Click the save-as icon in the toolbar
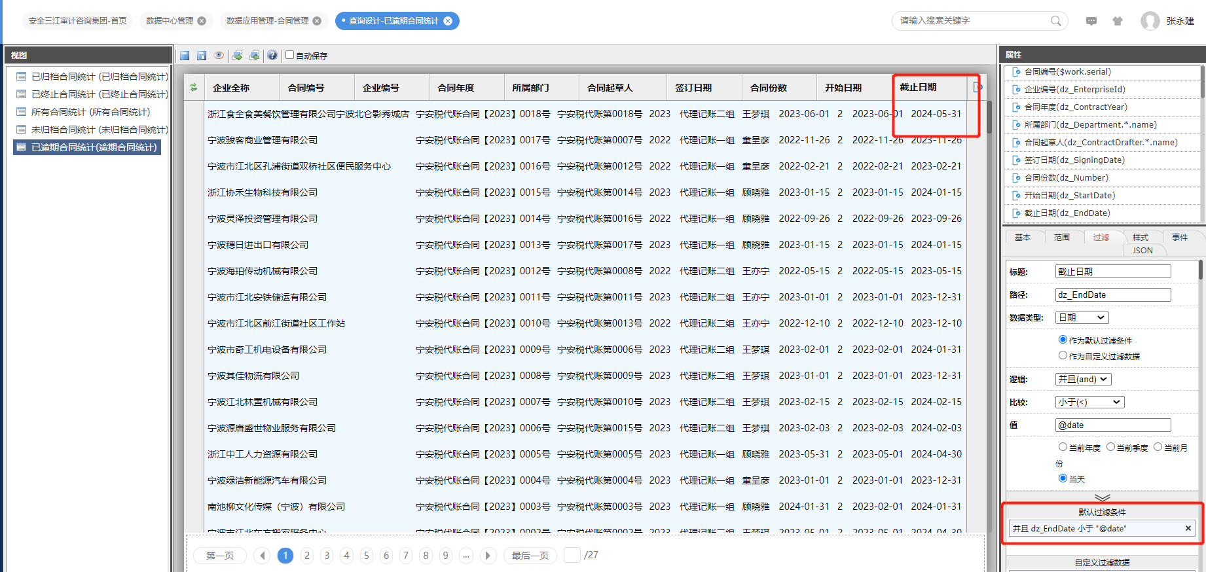The image size is (1206, 572). [x=202, y=56]
